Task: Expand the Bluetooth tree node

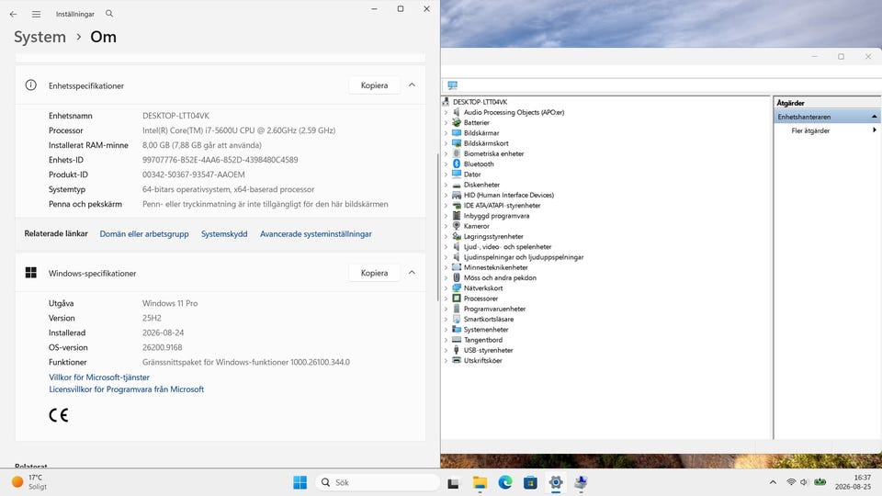Action: click(447, 163)
